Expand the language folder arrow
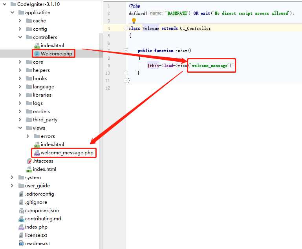Screen dimensions: 302x249 (x=20, y=87)
